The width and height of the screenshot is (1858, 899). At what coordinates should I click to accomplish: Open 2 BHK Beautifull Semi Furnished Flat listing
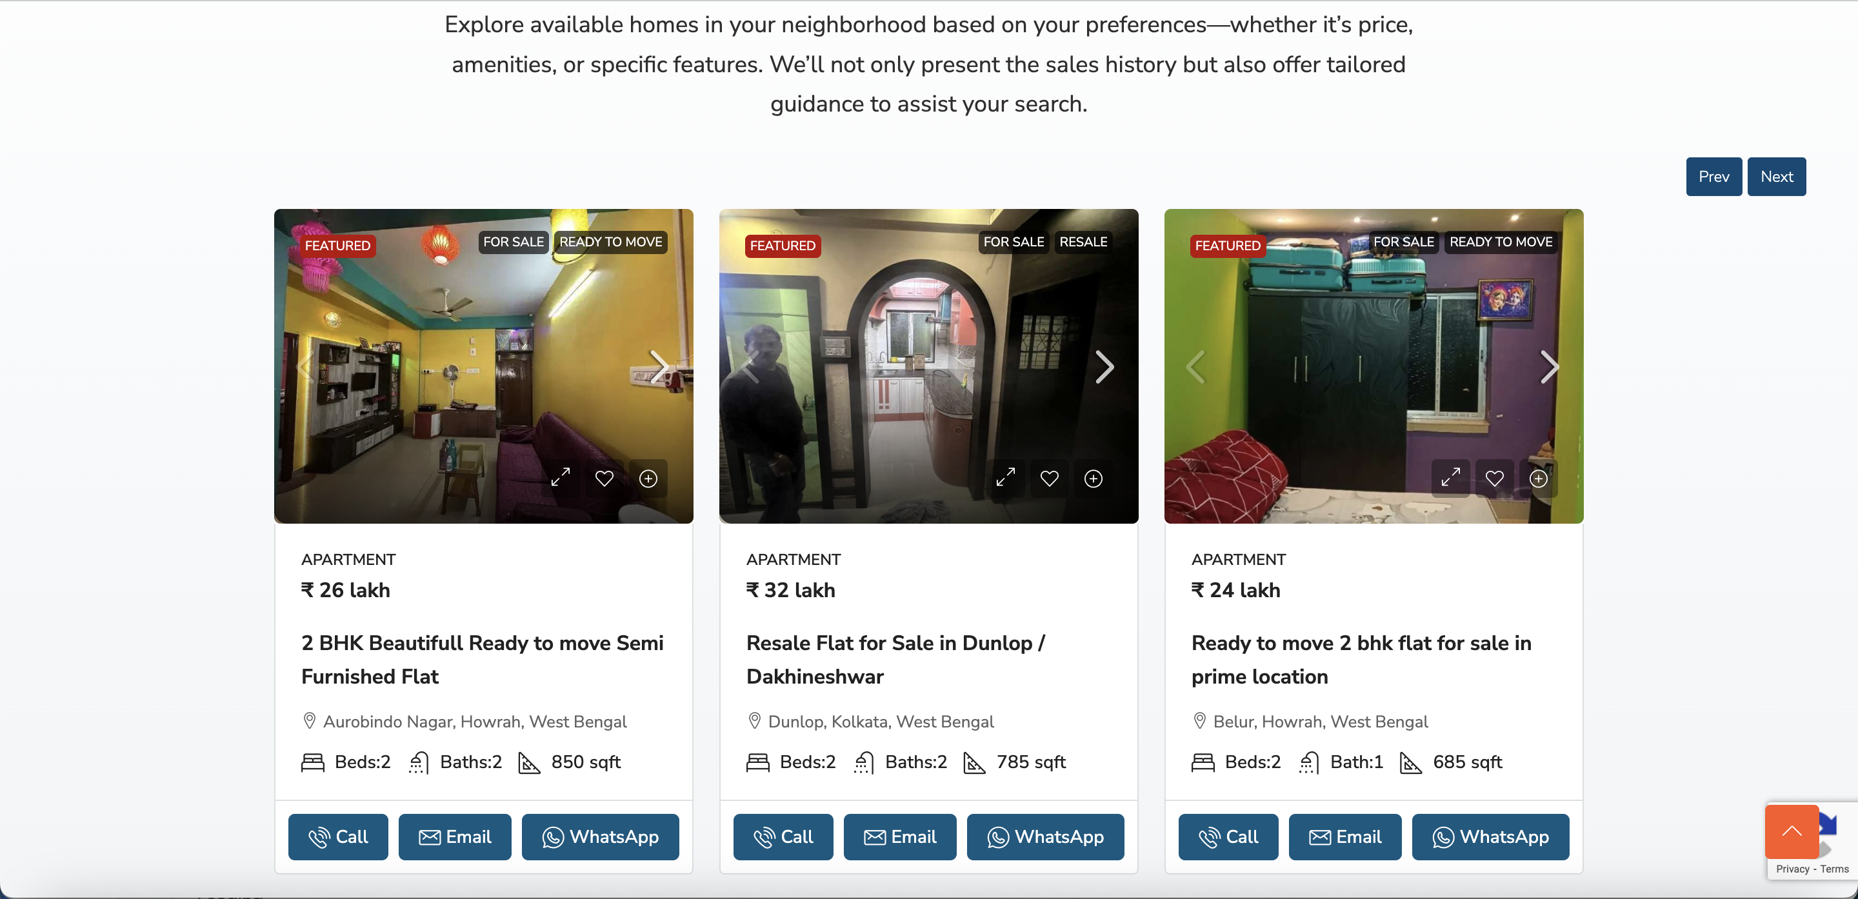pos(482,660)
